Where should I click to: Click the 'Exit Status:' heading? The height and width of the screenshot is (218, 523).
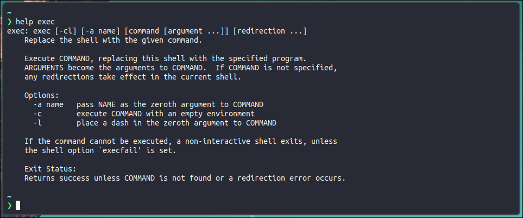(51, 168)
